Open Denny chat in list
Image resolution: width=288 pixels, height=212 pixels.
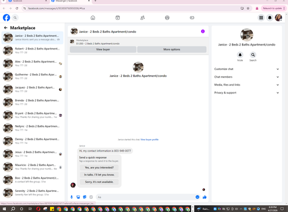(32, 141)
